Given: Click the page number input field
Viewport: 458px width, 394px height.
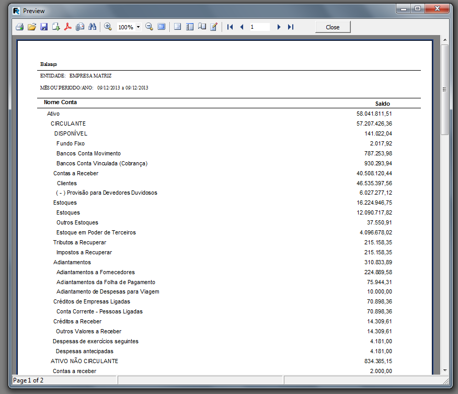Looking at the screenshot, I should point(259,27).
